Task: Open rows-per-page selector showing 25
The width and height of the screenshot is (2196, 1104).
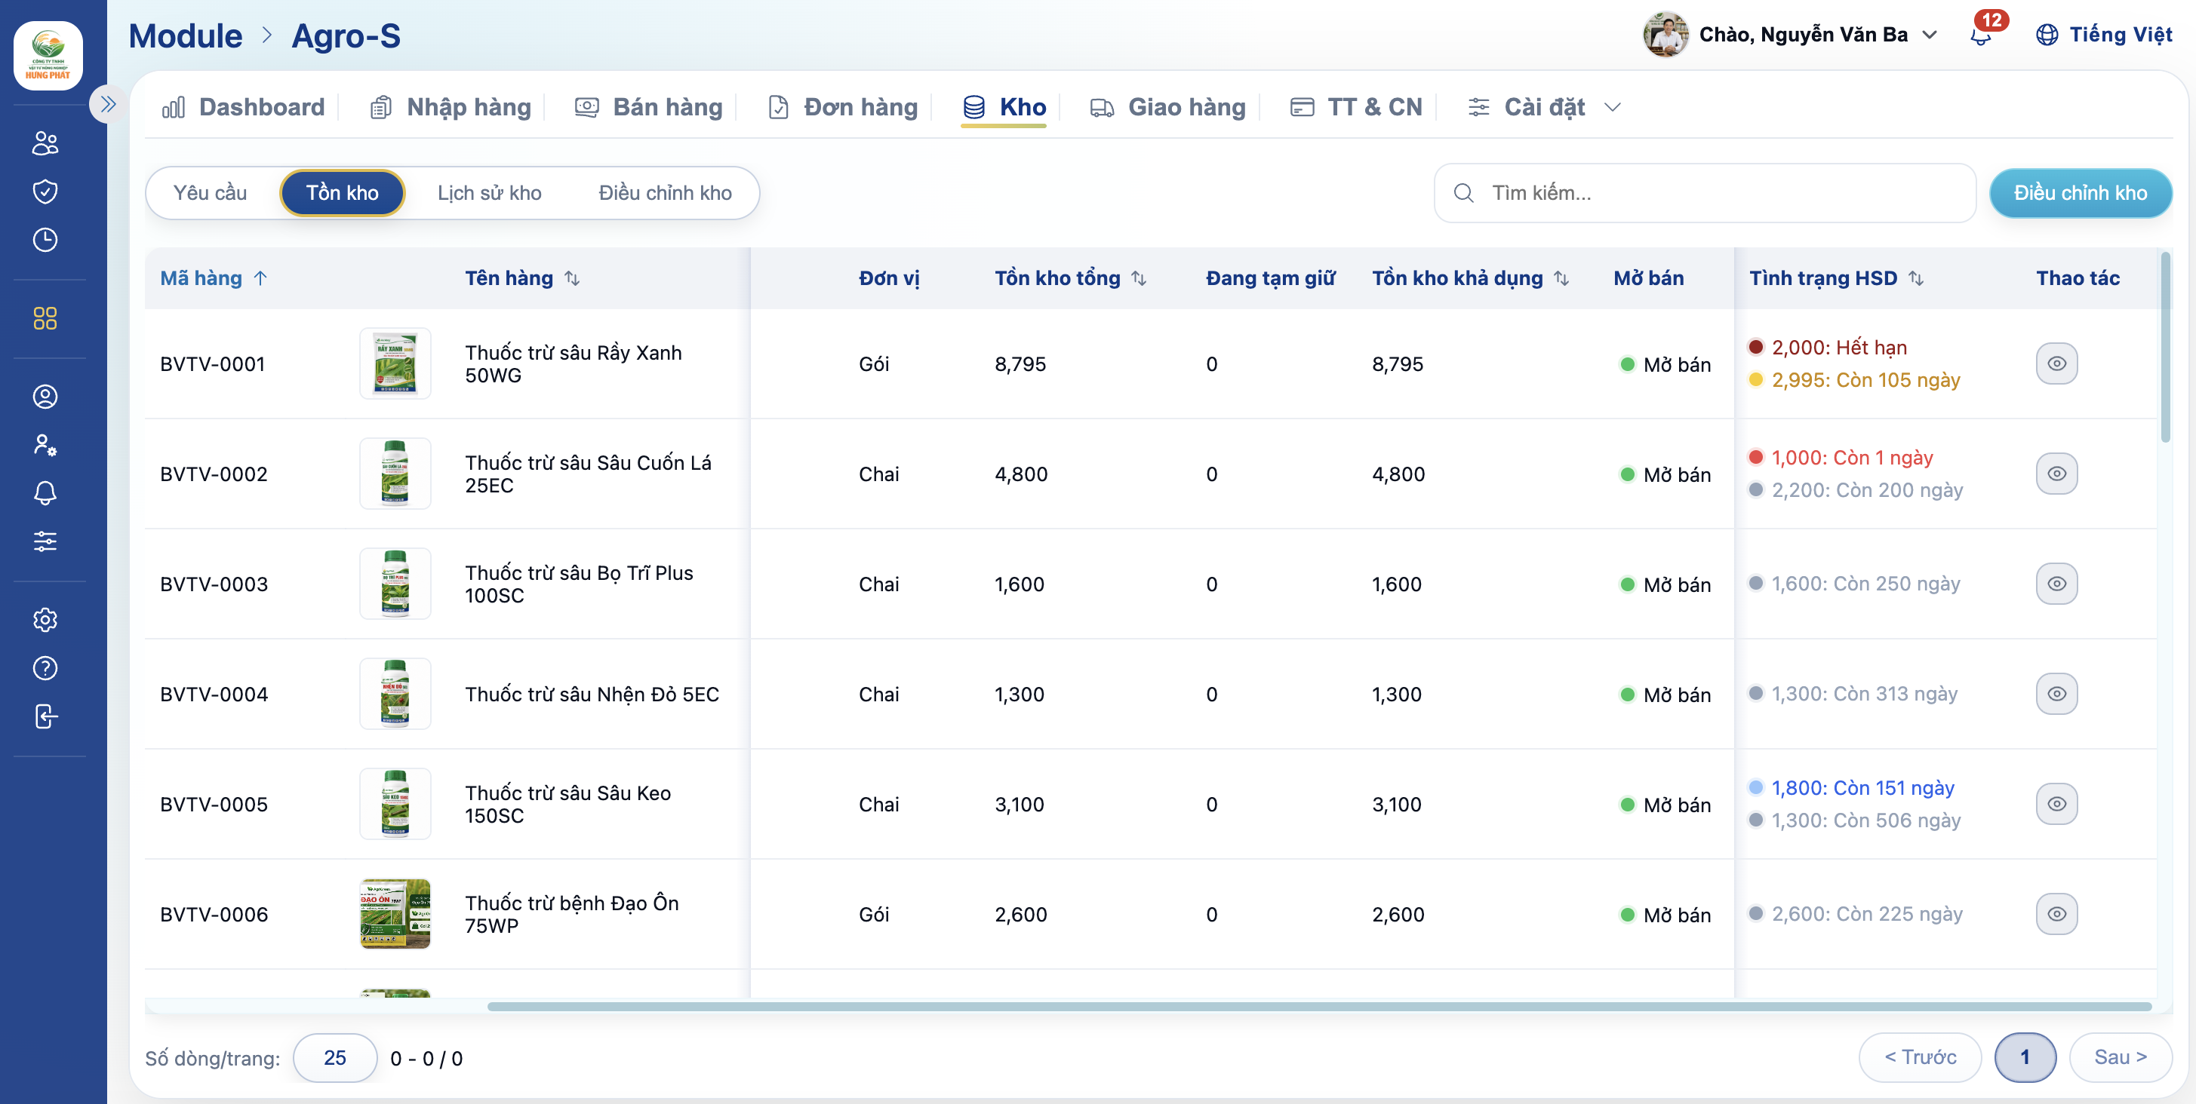Action: 335,1058
